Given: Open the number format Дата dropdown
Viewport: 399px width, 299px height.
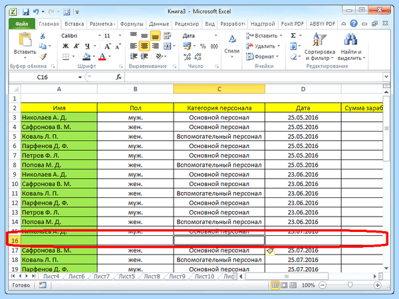Looking at the screenshot, I should (x=215, y=36).
